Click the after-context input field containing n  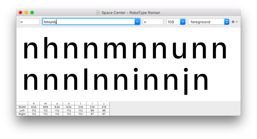click(x=153, y=22)
